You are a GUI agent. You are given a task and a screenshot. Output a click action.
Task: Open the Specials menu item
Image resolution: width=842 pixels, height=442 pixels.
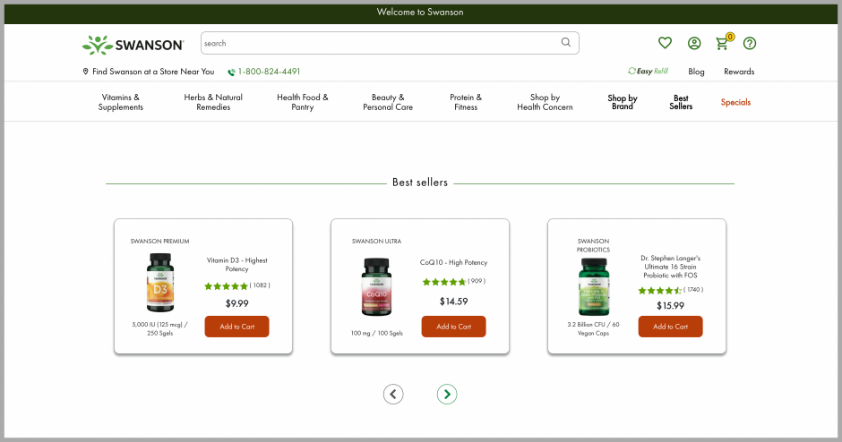(x=735, y=102)
